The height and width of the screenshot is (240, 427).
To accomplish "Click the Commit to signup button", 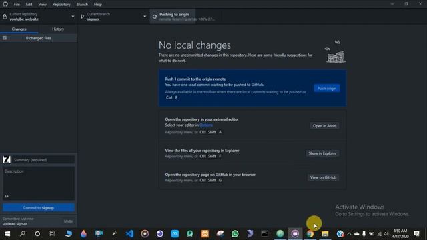I will [x=39, y=207].
